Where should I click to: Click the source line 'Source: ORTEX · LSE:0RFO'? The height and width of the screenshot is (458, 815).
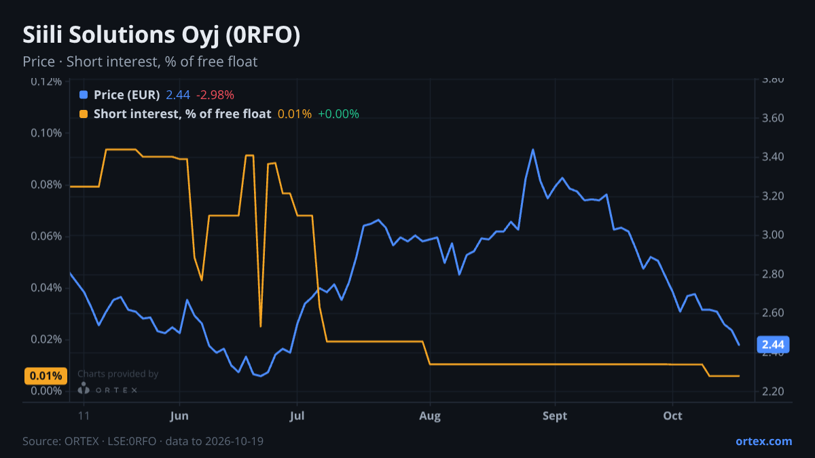coord(90,441)
